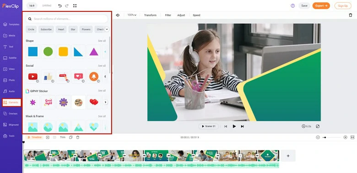Open the 100% zoom dropdown
357x173 pixels.
(x=132, y=15)
